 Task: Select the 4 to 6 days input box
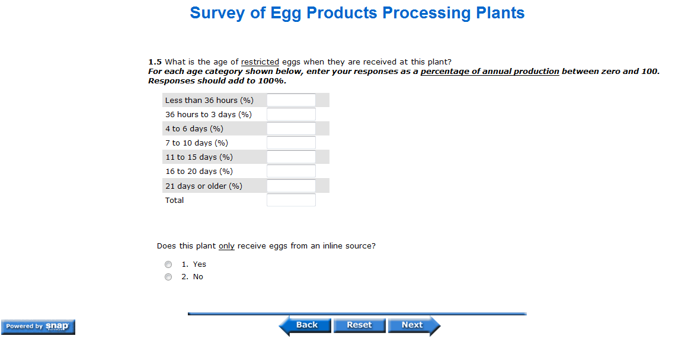[291, 128]
